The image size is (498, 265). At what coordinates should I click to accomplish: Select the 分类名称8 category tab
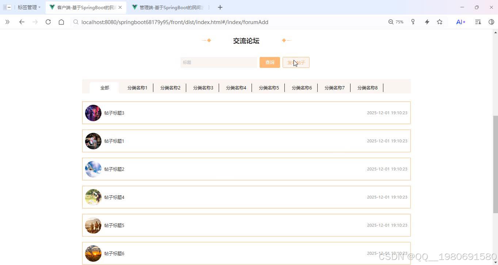pos(367,88)
